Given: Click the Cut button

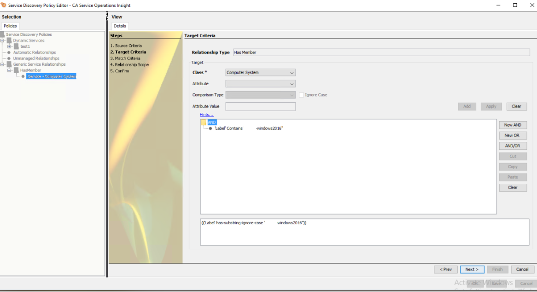Looking at the screenshot, I should pos(513,157).
